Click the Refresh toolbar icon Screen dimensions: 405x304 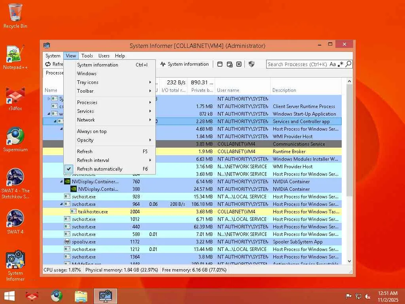(48, 64)
